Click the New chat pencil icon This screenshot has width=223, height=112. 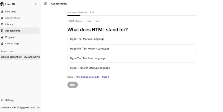2,12
